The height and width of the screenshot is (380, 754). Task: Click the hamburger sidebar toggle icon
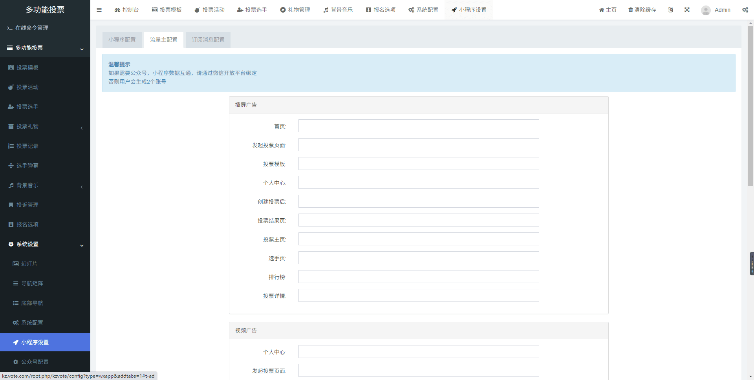[99, 10]
